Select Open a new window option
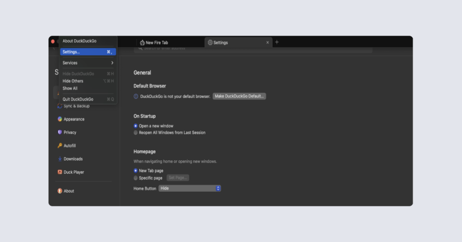Viewport: 462px width, 242px height. (x=153, y=126)
